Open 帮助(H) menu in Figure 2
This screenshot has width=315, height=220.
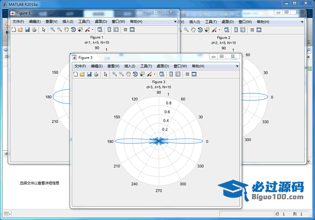(263, 22)
